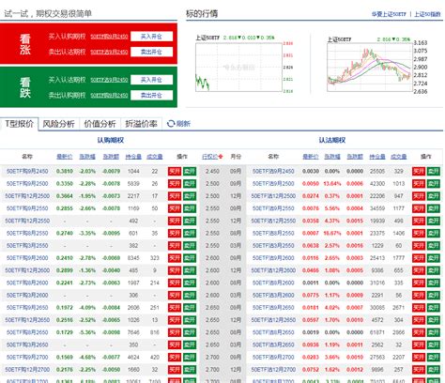Open contract 50ETF购12月2700
This screenshot has width=445, height=383.
click(27, 370)
